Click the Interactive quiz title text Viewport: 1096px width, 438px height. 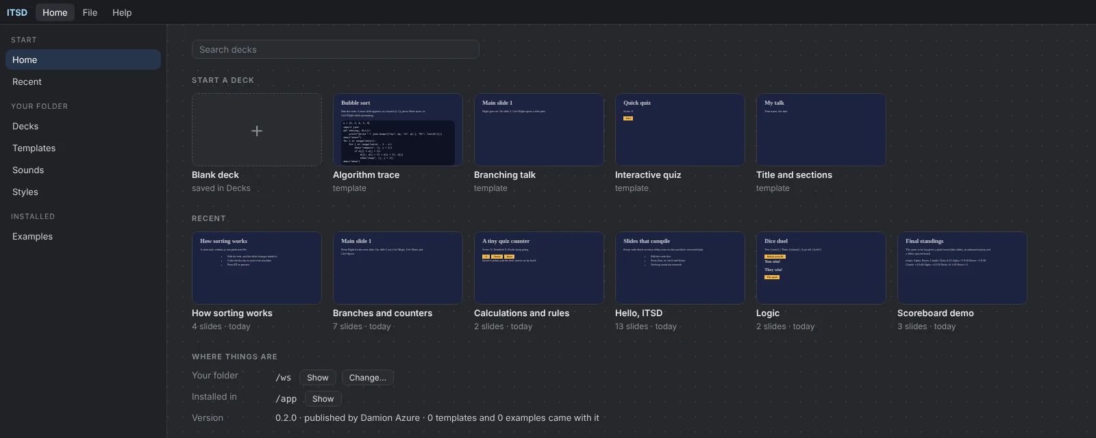tap(648, 175)
